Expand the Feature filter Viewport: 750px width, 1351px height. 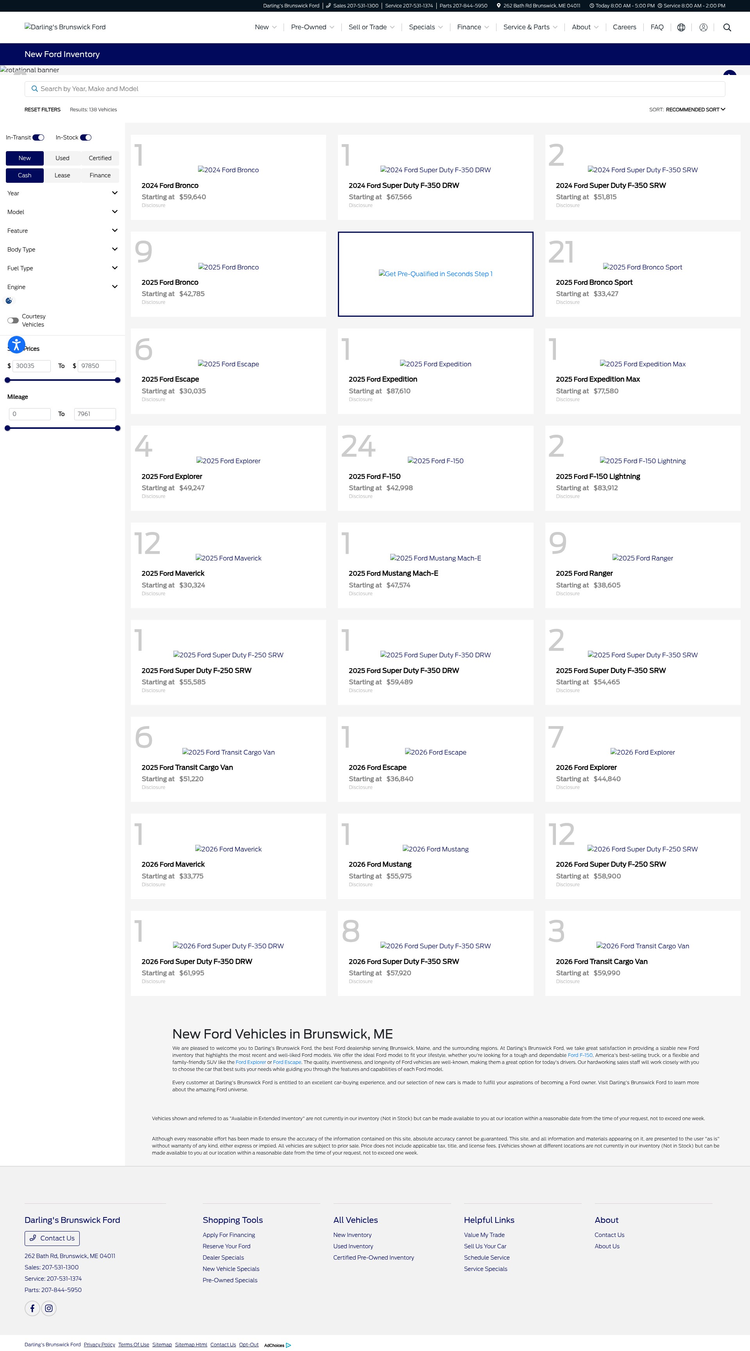click(x=62, y=231)
